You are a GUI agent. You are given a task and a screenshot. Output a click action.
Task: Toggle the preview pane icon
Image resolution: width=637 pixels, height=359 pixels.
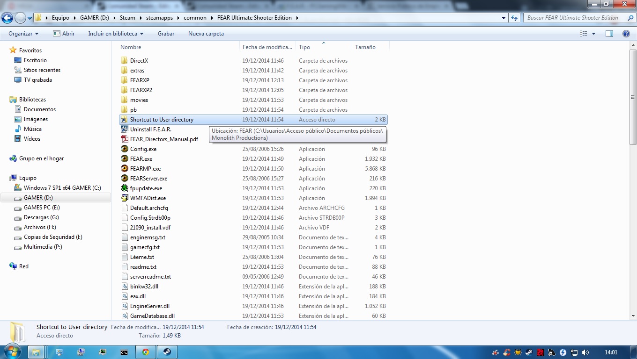tap(609, 34)
